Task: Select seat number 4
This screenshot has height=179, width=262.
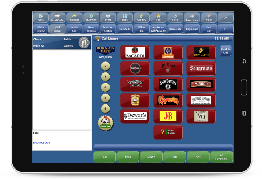Action: (105, 87)
